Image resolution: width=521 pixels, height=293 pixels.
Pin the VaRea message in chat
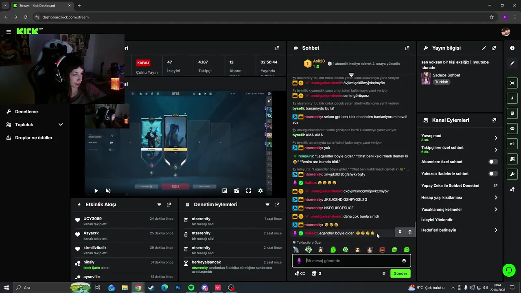pyautogui.click(x=400, y=232)
